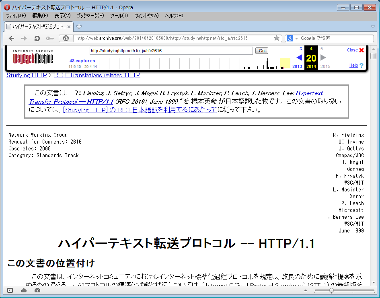Click the author name T. Berners-Lee
Viewport: 380px width, 298px height.
344,217
